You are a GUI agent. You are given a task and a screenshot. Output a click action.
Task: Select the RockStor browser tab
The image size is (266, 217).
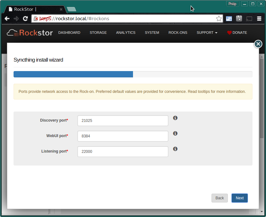point(35,9)
